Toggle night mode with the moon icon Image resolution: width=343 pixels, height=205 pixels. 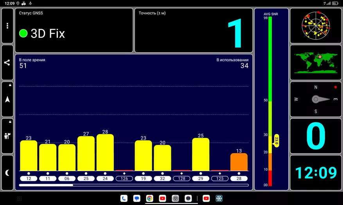(7, 173)
